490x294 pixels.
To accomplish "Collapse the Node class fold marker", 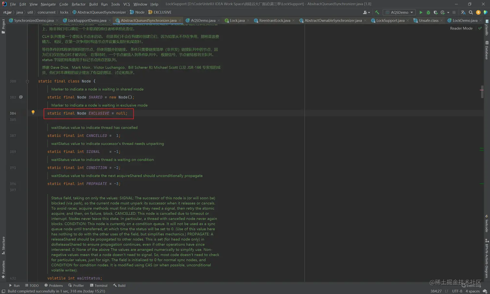I will [x=28, y=81].
